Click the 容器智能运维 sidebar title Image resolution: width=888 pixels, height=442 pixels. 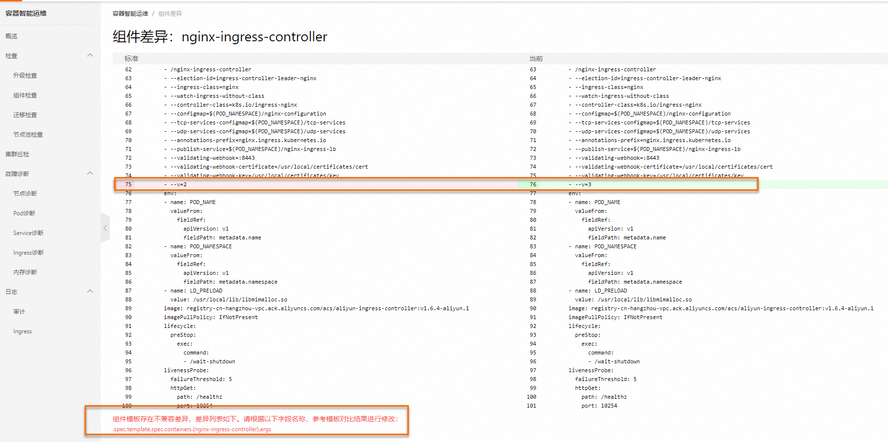(x=26, y=13)
